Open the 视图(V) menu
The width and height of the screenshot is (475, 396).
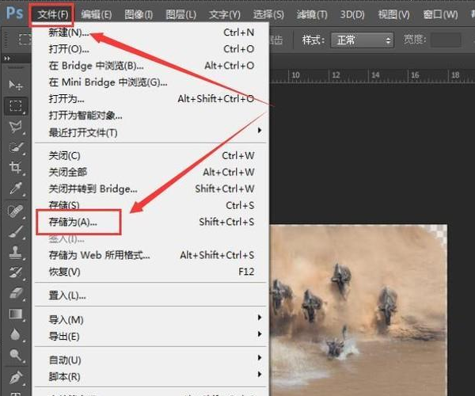click(393, 14)
